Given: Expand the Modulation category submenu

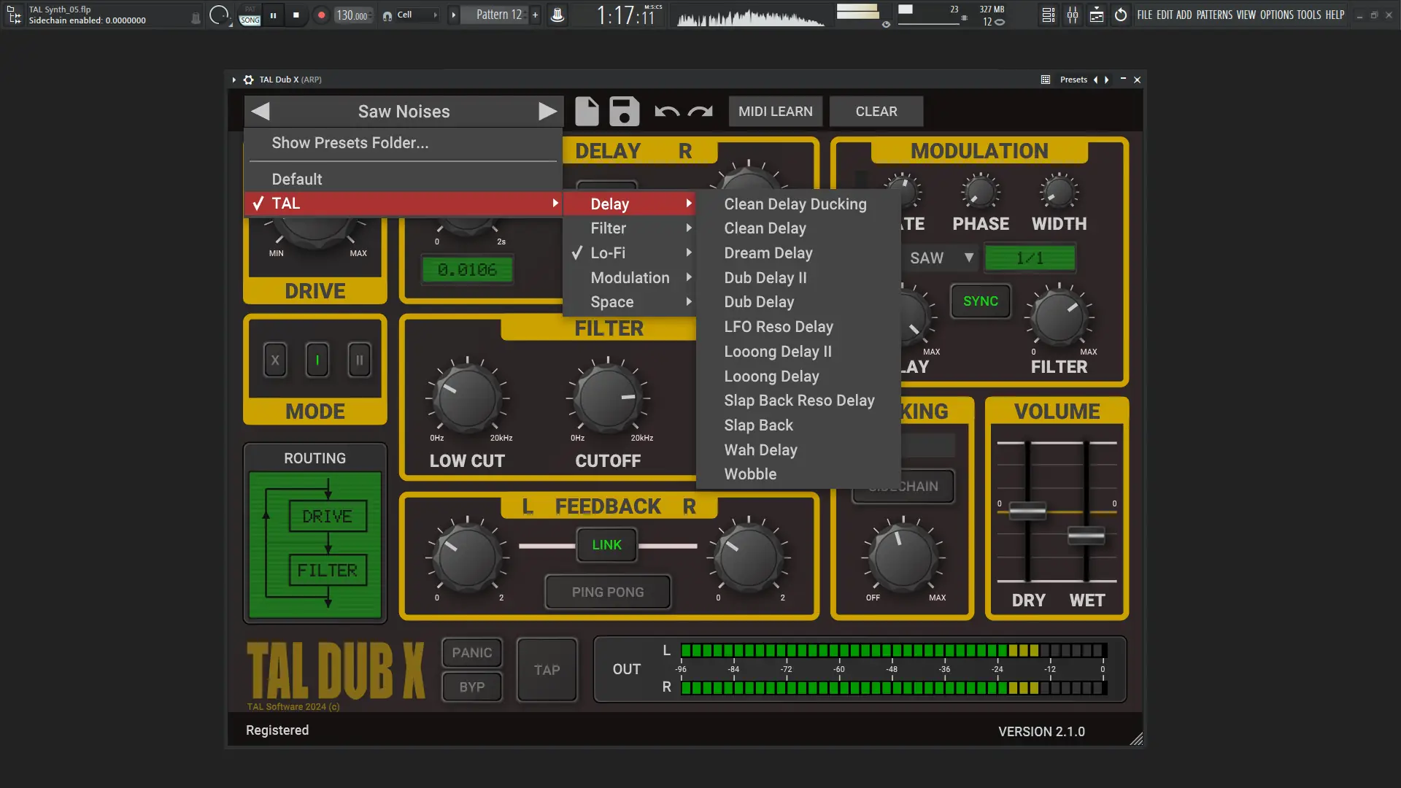Looking at the screenshot, I should [630, 277].
